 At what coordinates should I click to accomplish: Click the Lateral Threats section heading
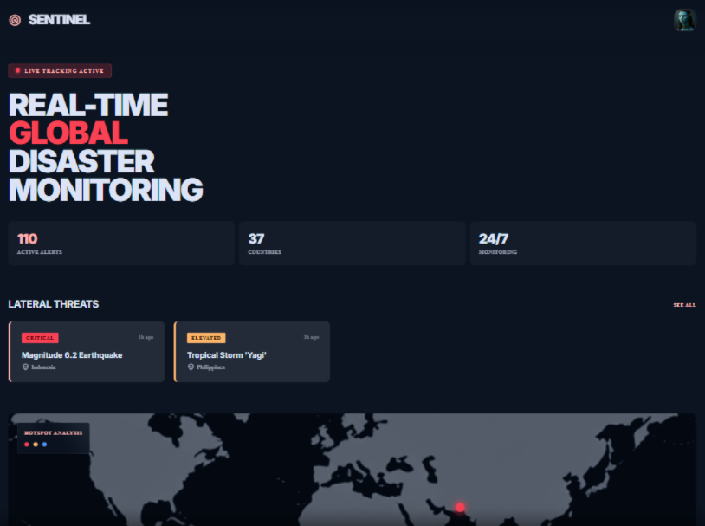(54, 304)
